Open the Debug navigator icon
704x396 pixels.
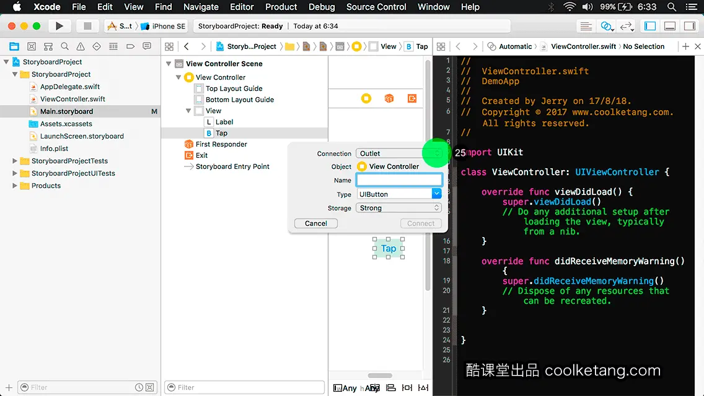[113, 46]
